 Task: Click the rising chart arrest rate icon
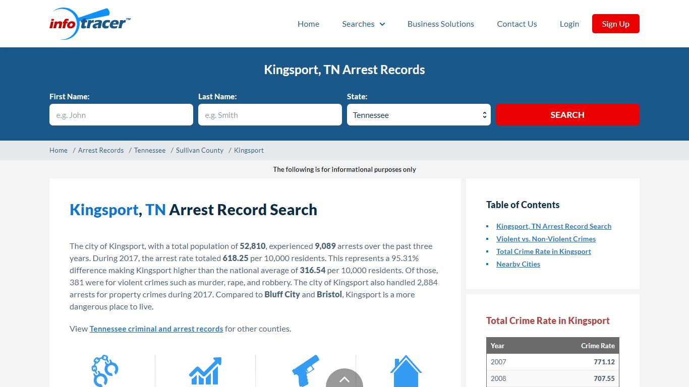click(205, 371)
